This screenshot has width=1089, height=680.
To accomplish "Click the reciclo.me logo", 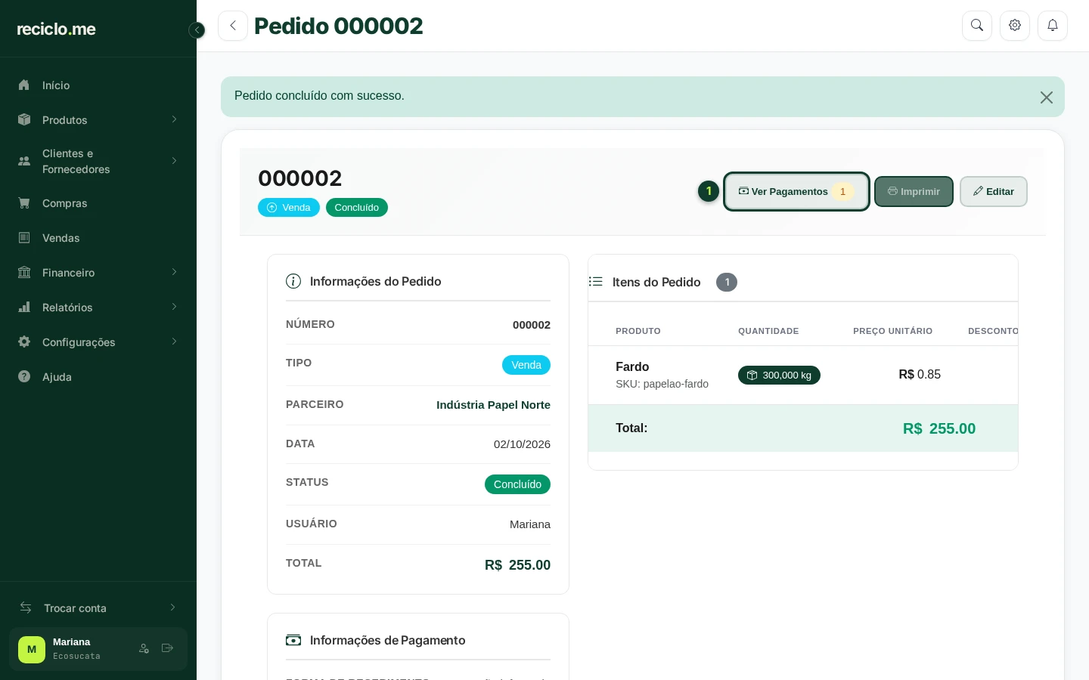I will [57, 29].
